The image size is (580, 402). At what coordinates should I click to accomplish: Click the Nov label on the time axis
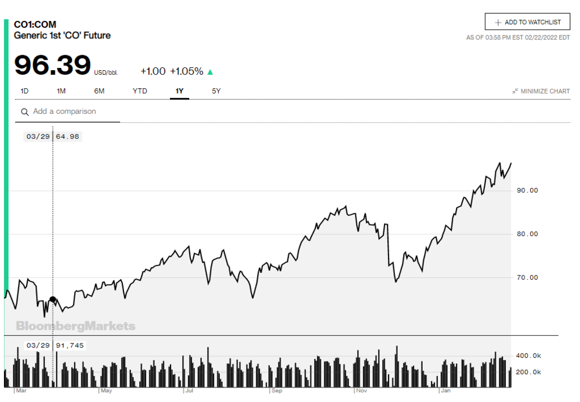click(x=362, y=391)
